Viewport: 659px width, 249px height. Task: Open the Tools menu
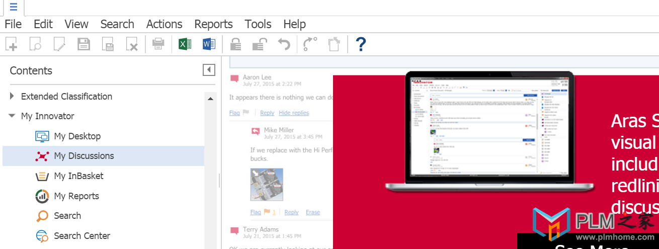(258, 24)
